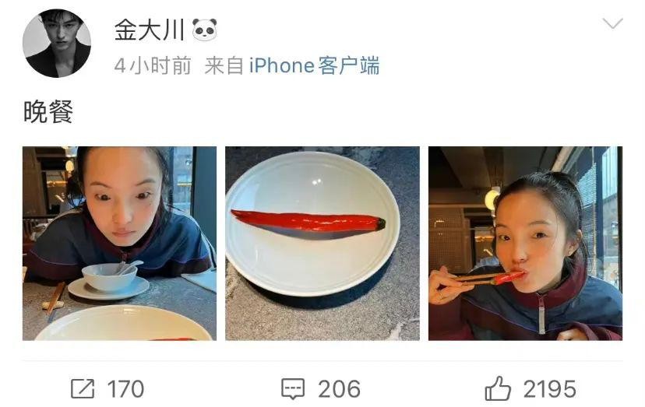Open the 金大川 username profile link
The image size is (645, 407).
pos(150,30)
